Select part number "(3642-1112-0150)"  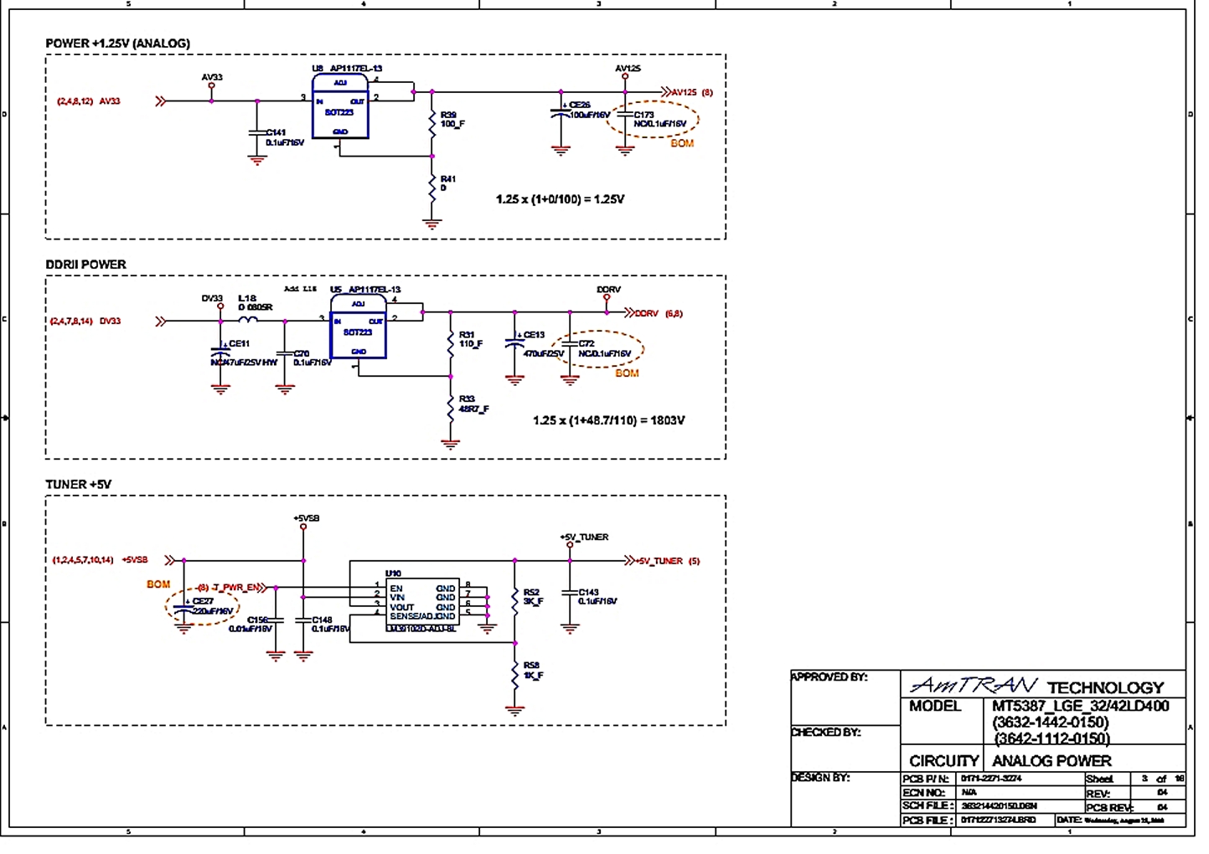pyautogui.click(x=1052, y=738)
